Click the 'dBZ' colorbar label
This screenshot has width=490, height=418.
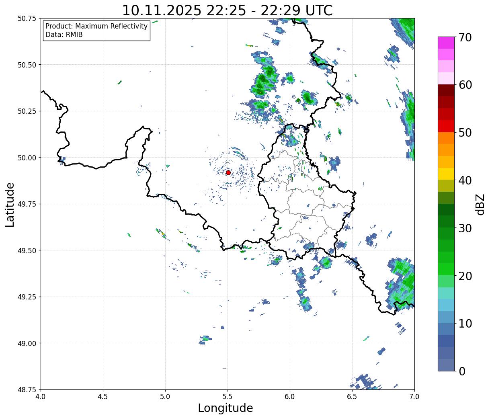(480, 204)
